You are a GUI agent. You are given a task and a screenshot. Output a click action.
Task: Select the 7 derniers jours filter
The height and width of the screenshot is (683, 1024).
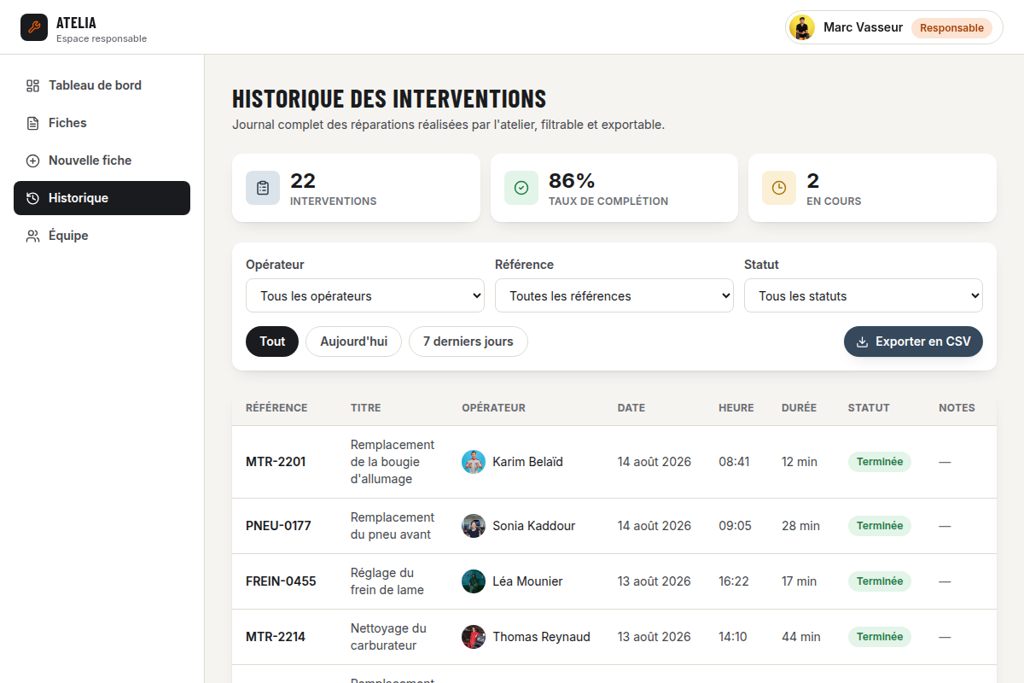click(468, 341)
